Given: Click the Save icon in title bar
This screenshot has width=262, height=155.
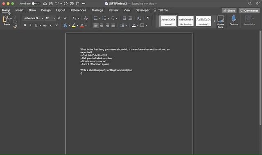Looking at the screenshot, I should [51, 4].
